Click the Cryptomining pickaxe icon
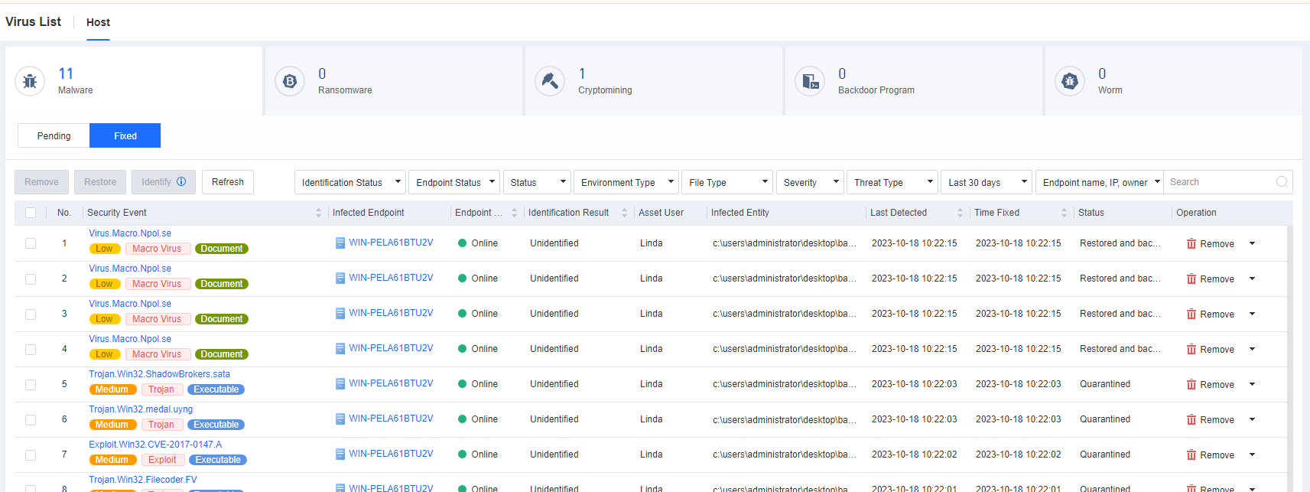Image resolution: width=1310 pixels, height=492 pixels. 550,81
